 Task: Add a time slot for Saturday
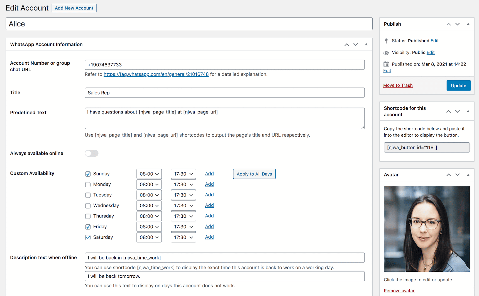pyautogui.click(x=209, y=237)
